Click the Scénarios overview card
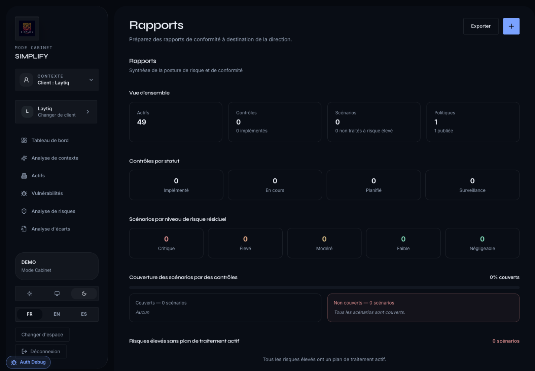 click(374, 122)
